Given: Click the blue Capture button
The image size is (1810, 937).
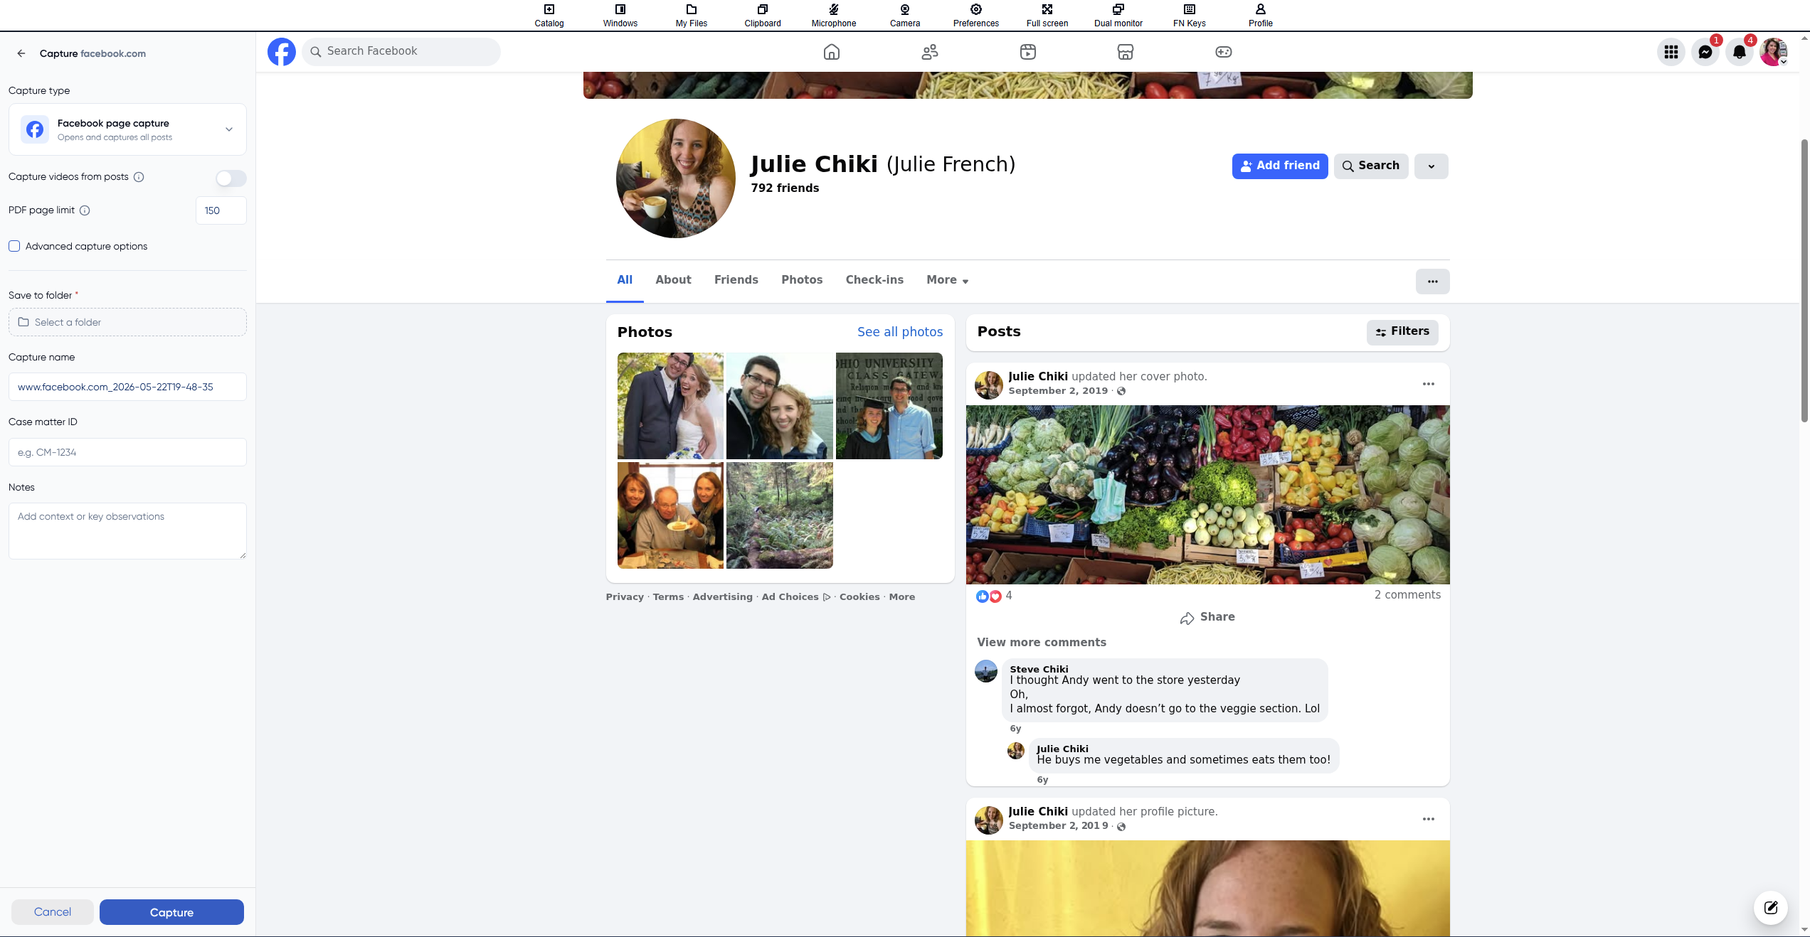Looking at the screenshot, I should (x=171, y=912).
